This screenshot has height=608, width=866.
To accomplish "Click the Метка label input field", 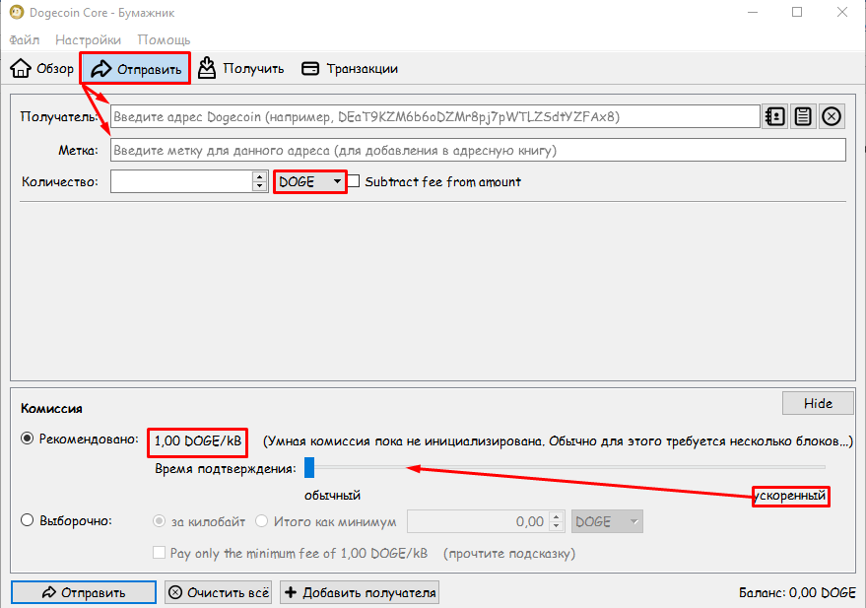I will (x=478, y=150).
